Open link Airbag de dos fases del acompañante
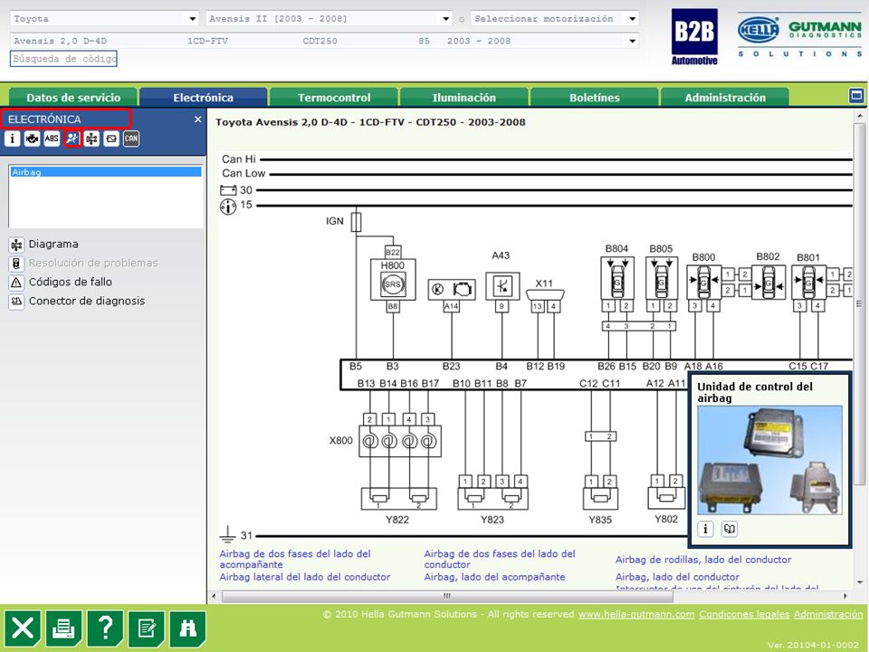 295,559
